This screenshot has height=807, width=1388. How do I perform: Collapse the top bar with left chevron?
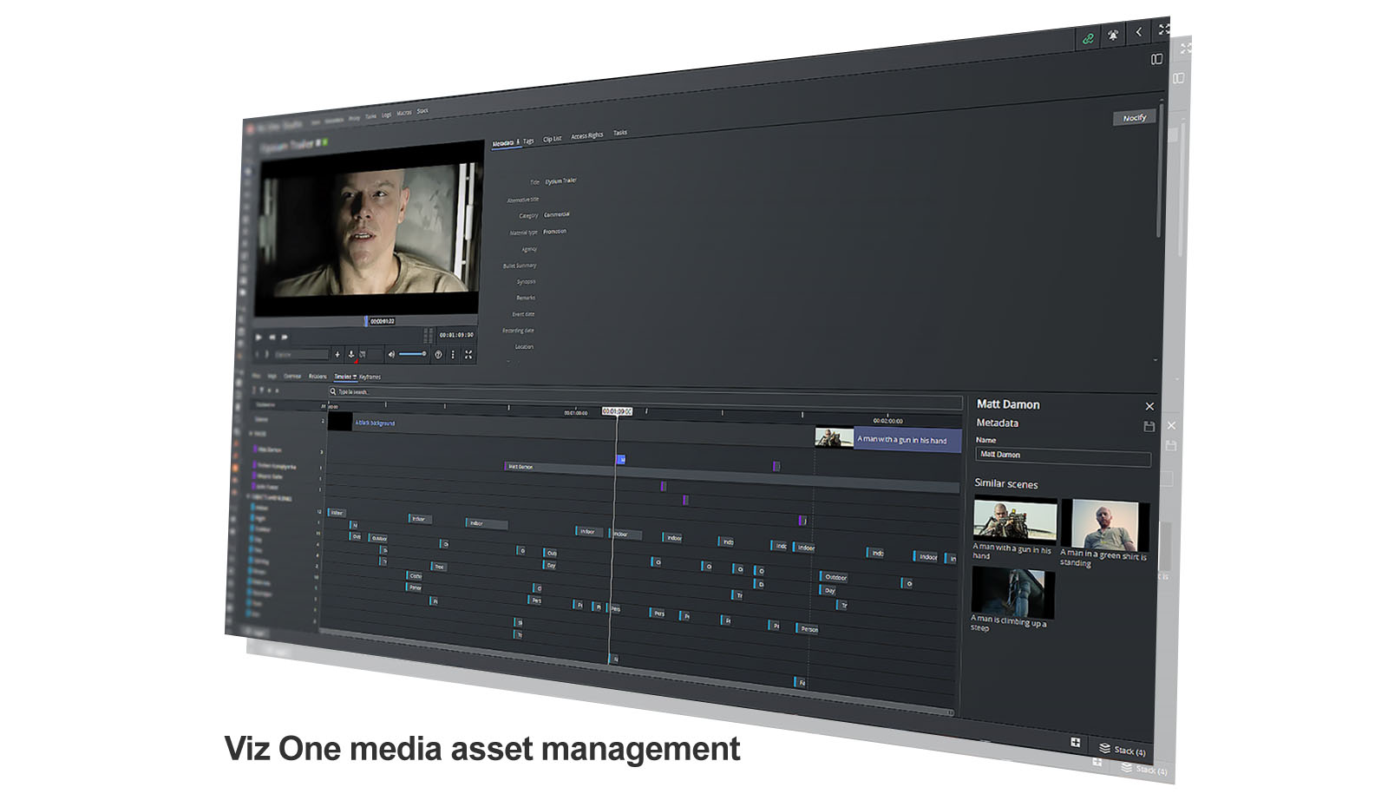coord(1139,32)
